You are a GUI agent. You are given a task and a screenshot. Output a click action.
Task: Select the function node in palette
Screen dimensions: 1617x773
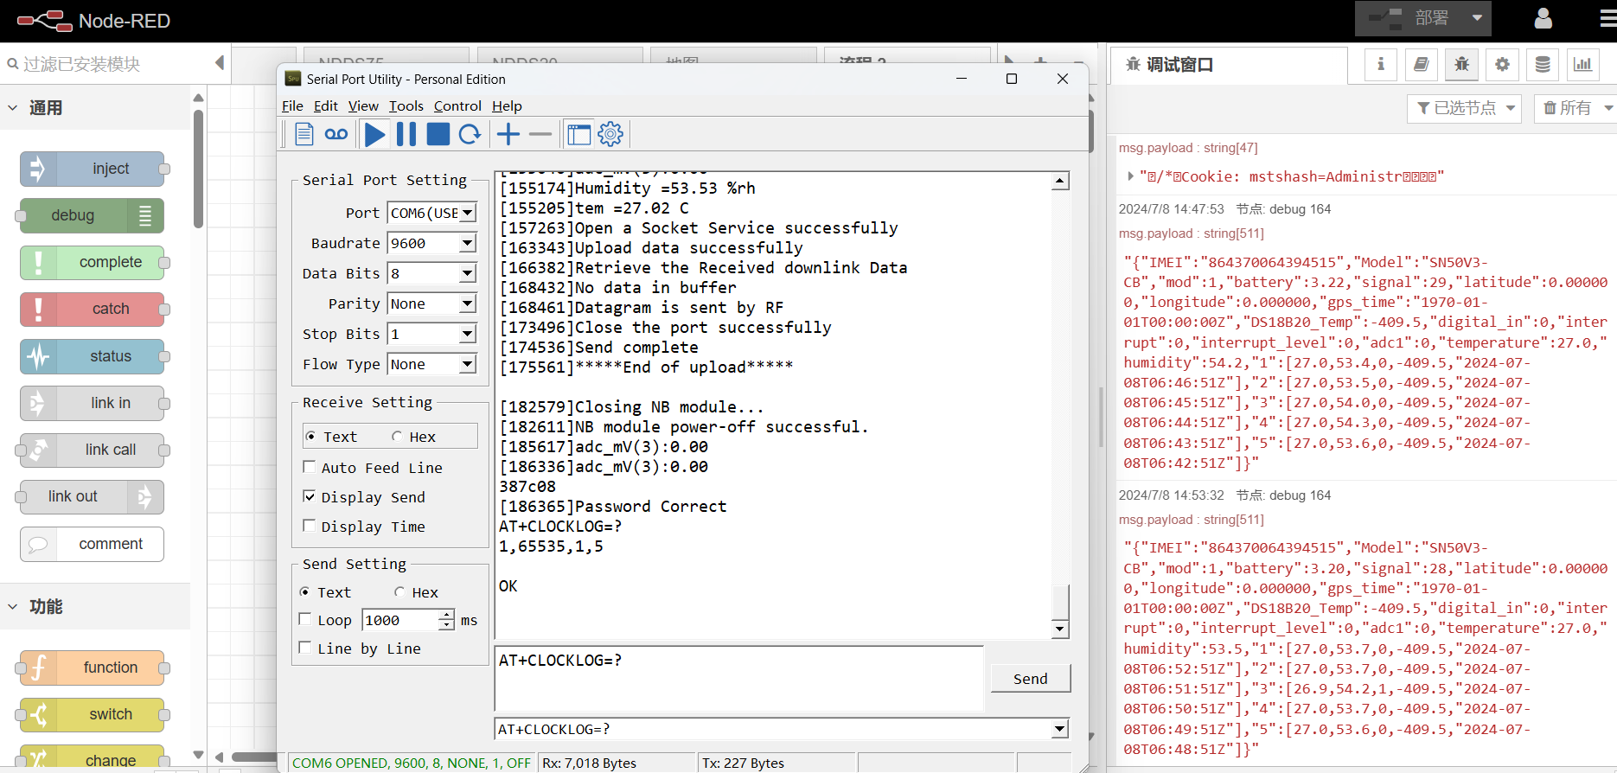tap(93, 668)
